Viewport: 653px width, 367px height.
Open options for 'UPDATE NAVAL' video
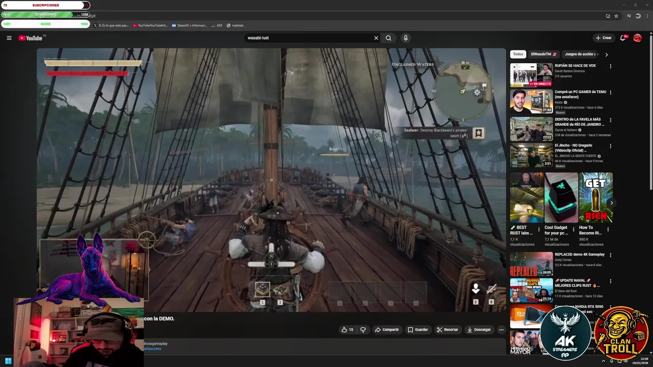point(611,281)
